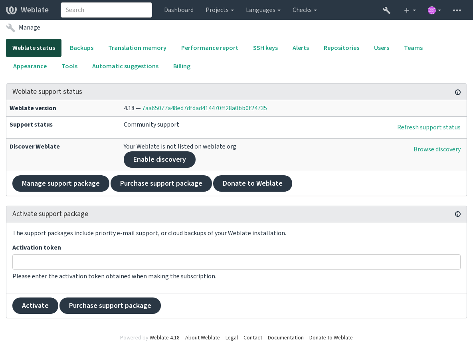The height and width of the screenshot is (353, 473).
Task: Open the Billing tab
Action: pyautogui.click(x=182, y=66)
